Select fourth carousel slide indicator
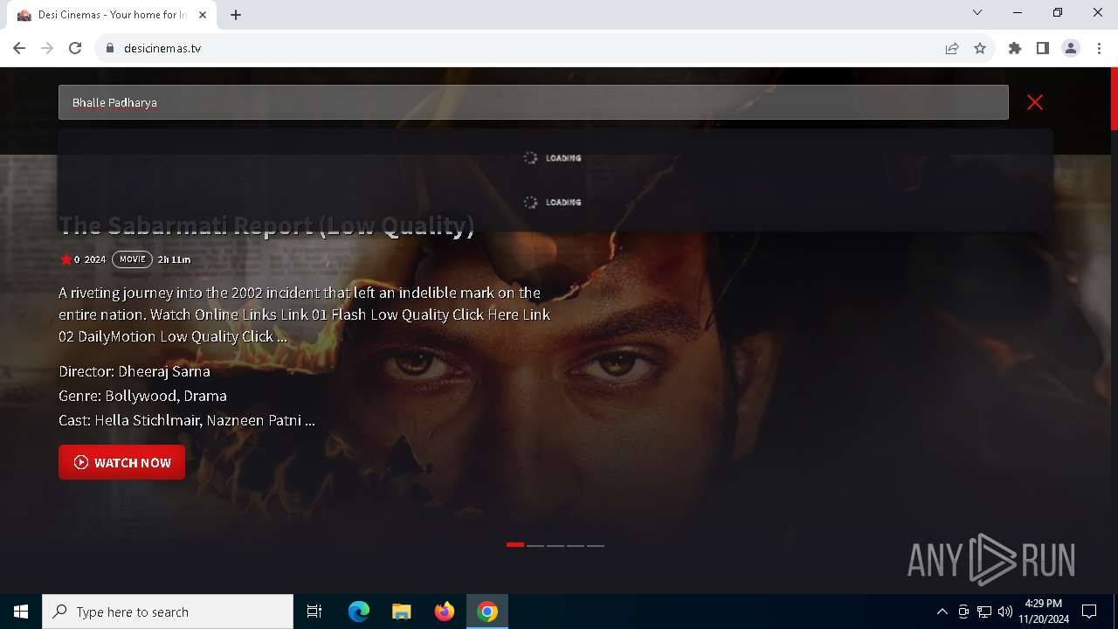This screenshot has height=629, width=1118. 576,545
